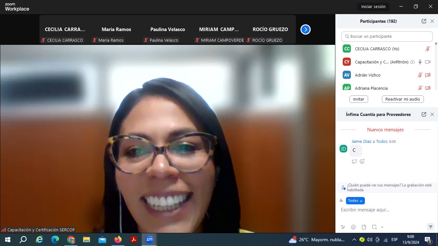
Task: Click Iniciar sesión in title bar
Action: pos(373,6)
